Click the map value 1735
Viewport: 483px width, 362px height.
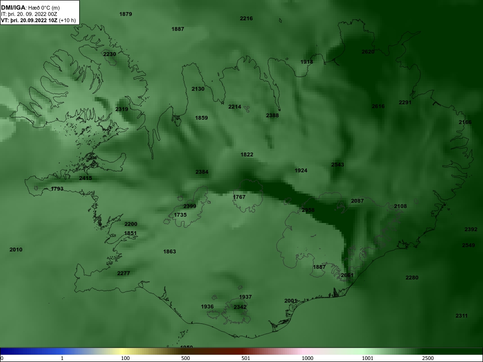(x=180, y=215)
